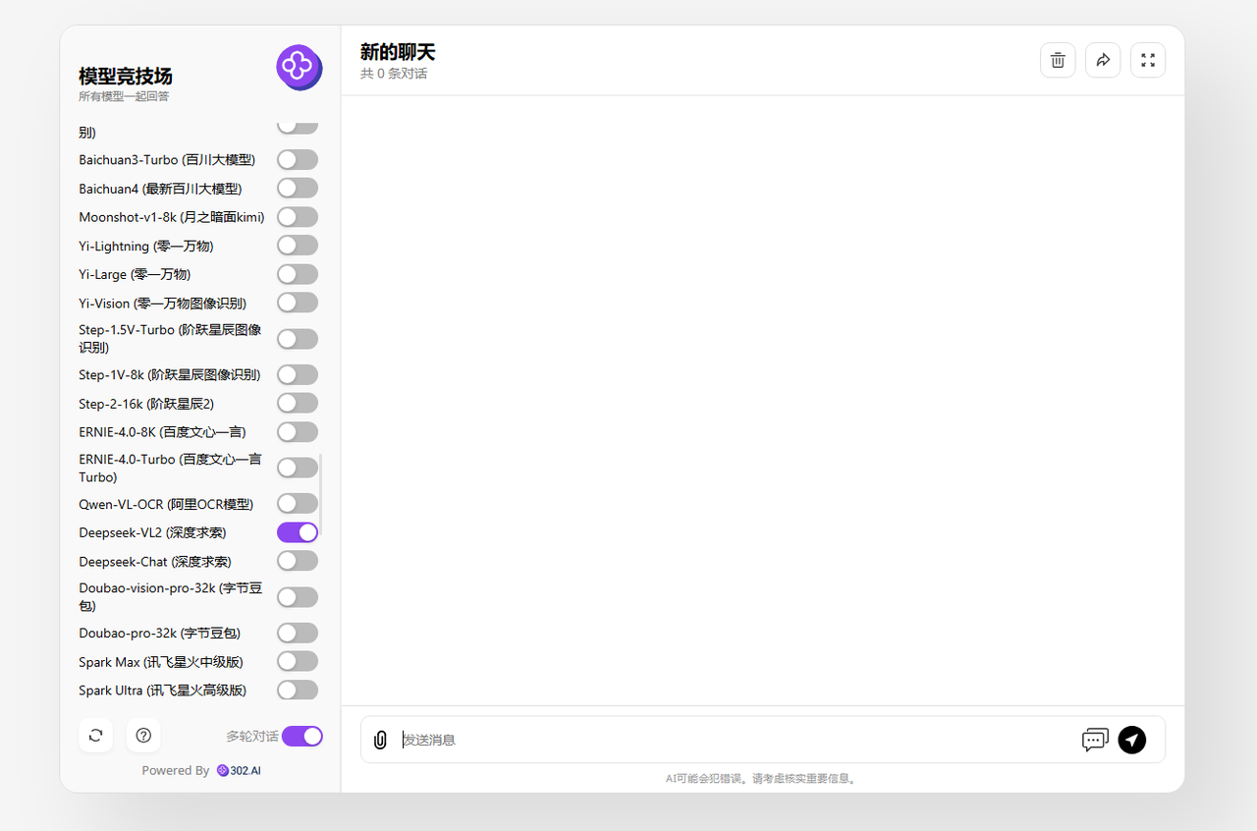Viewport: 1257px width, 831px height.
Task: Turn off the 多轮对话 multi-turn switch
Action: tap(302, 736)
